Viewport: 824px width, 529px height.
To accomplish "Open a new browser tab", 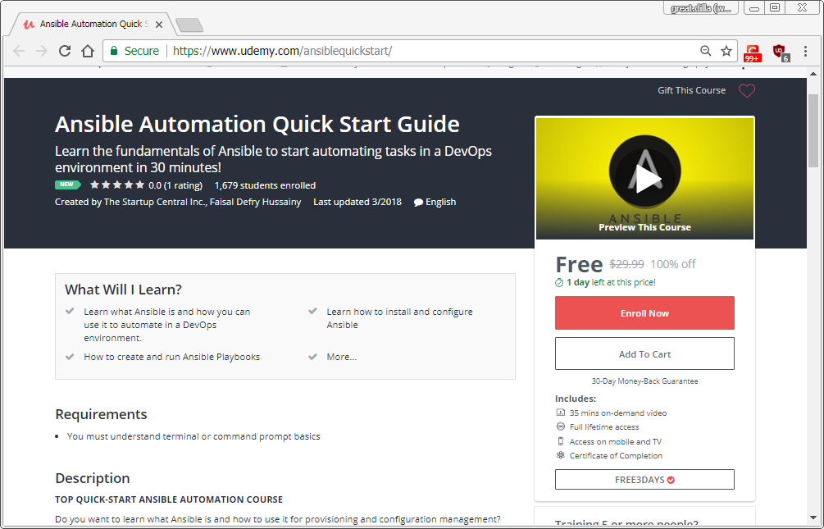I will coord(189,25).
